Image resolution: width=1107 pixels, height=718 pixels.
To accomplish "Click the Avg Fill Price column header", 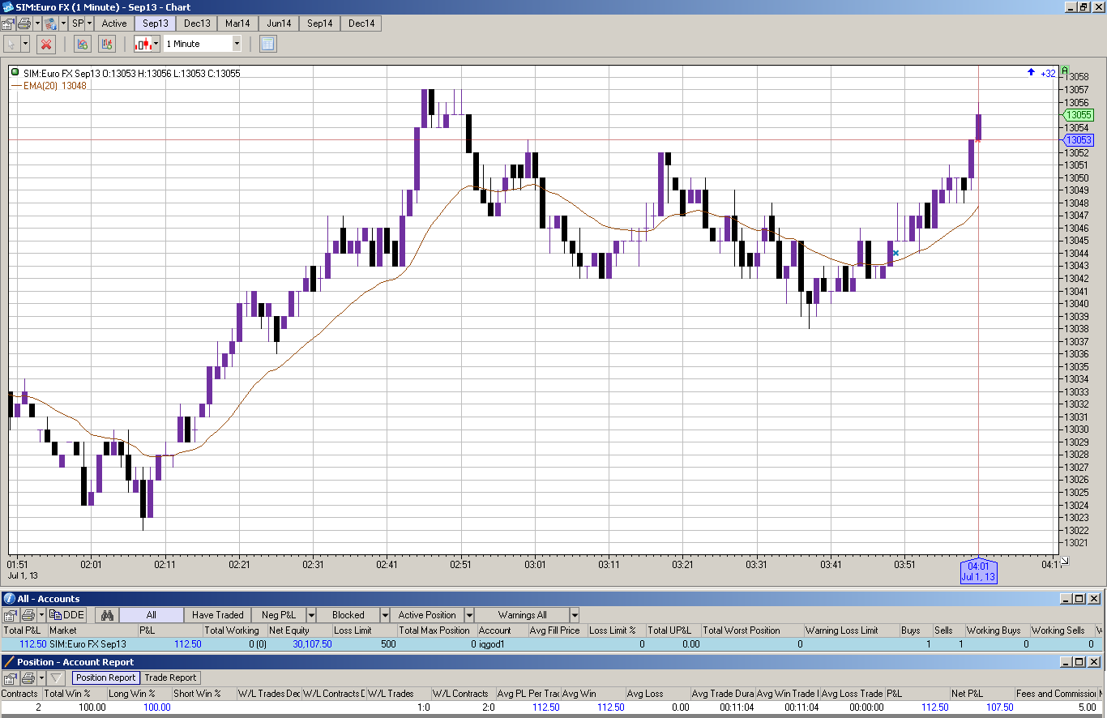I will point(557,630).
